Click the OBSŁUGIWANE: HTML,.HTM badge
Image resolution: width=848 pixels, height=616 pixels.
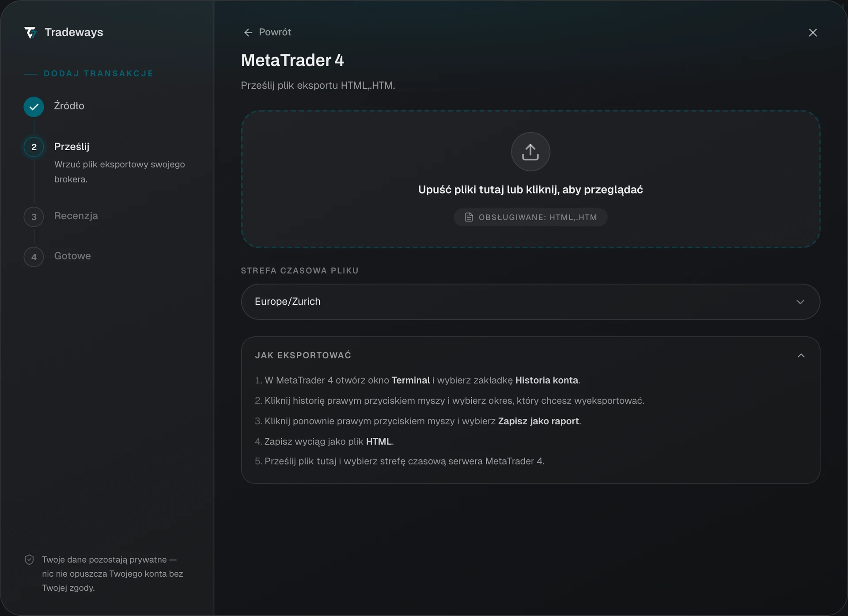[530, 217]
